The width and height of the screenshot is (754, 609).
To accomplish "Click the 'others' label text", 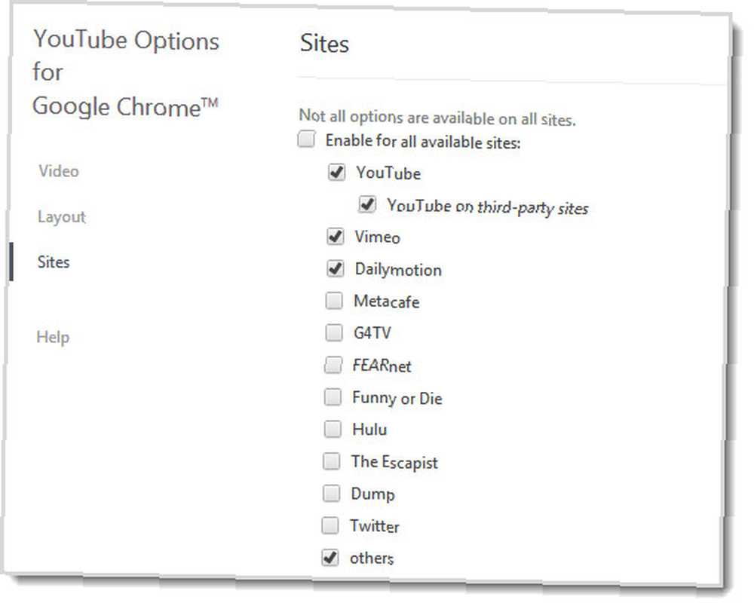I will pos(372,559).
